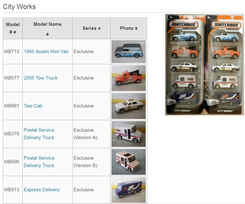Open City Works 5-pack packaging image
The width and height of the screenshot is (245, 204).
pyautogui.click(x=205, y=65)
